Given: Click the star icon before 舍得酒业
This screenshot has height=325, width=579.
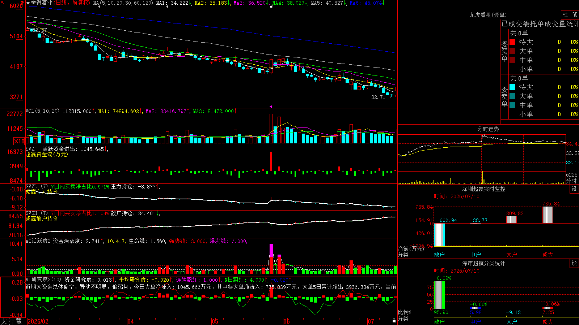Looking at the screenshot, I should click(28, 3).
